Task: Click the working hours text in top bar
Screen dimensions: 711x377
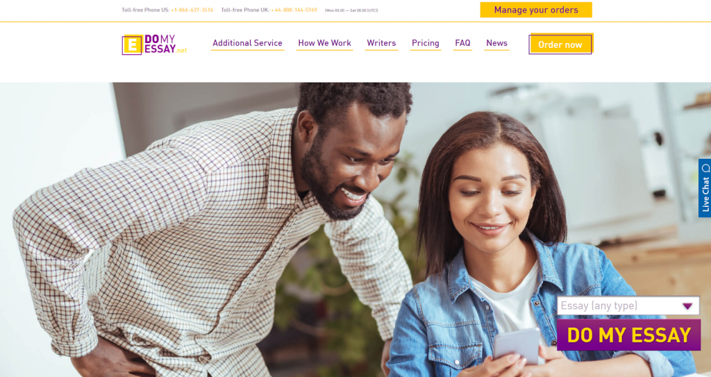Action: [x=351, y=10]
